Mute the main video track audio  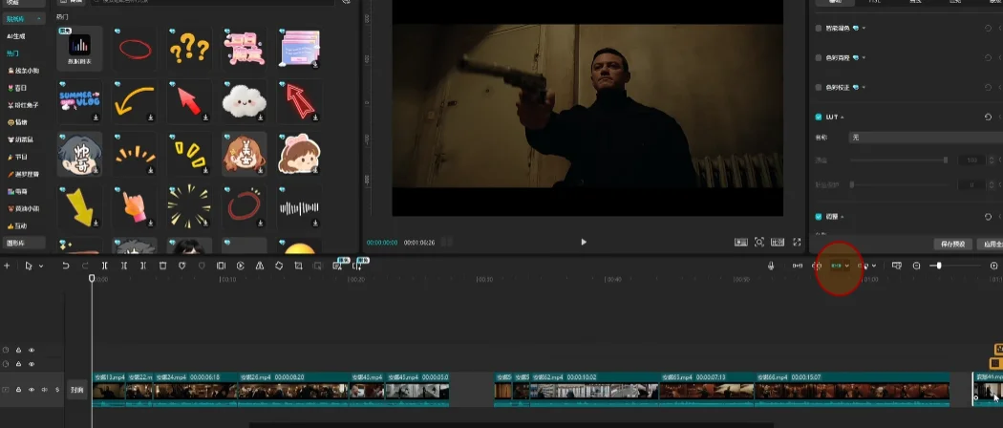tap(44, 390)
